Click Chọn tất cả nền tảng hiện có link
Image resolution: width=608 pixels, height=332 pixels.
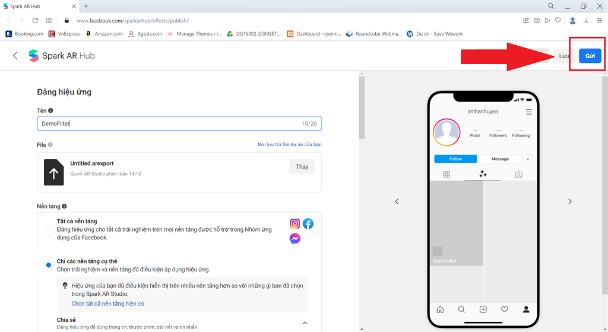107,303
